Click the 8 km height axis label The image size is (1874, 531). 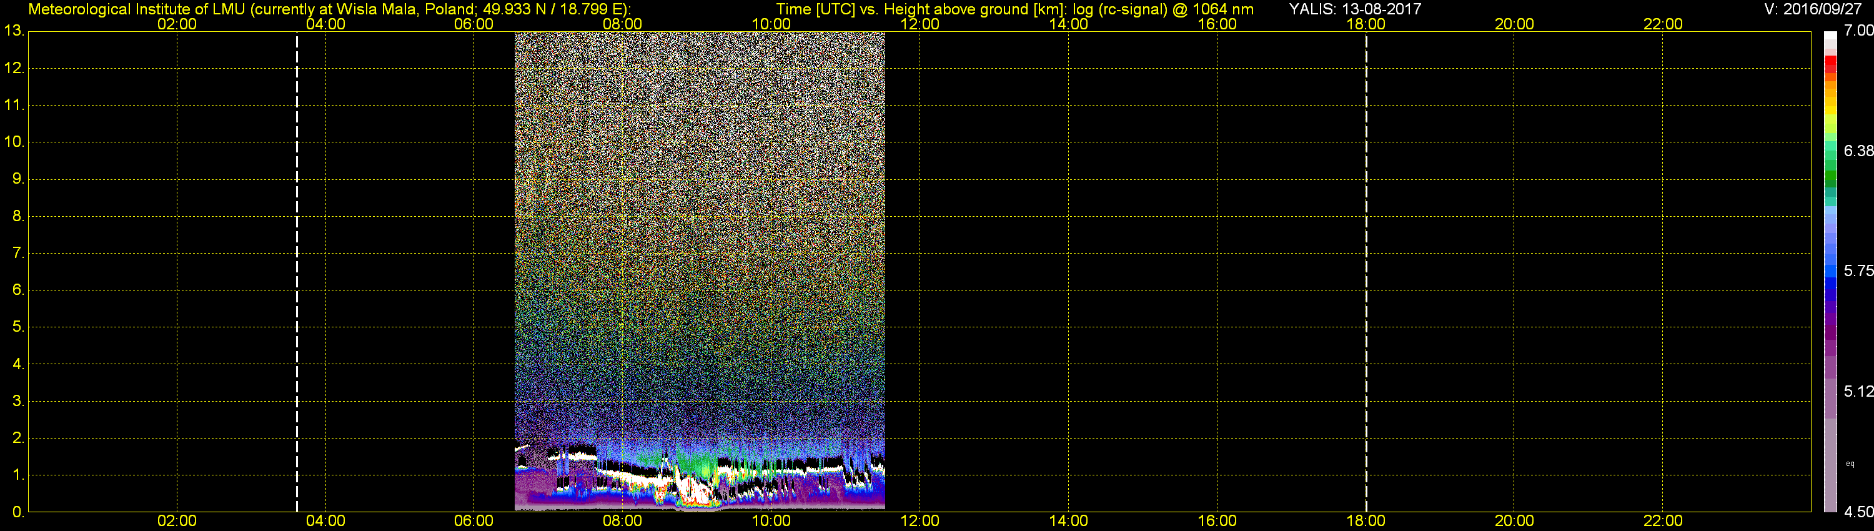tap(18, 216)
